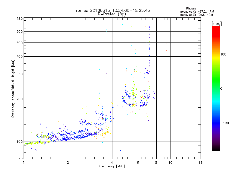Click the "Phases" statistics heading
Screen dimensions: 236x177
point(191,9)
